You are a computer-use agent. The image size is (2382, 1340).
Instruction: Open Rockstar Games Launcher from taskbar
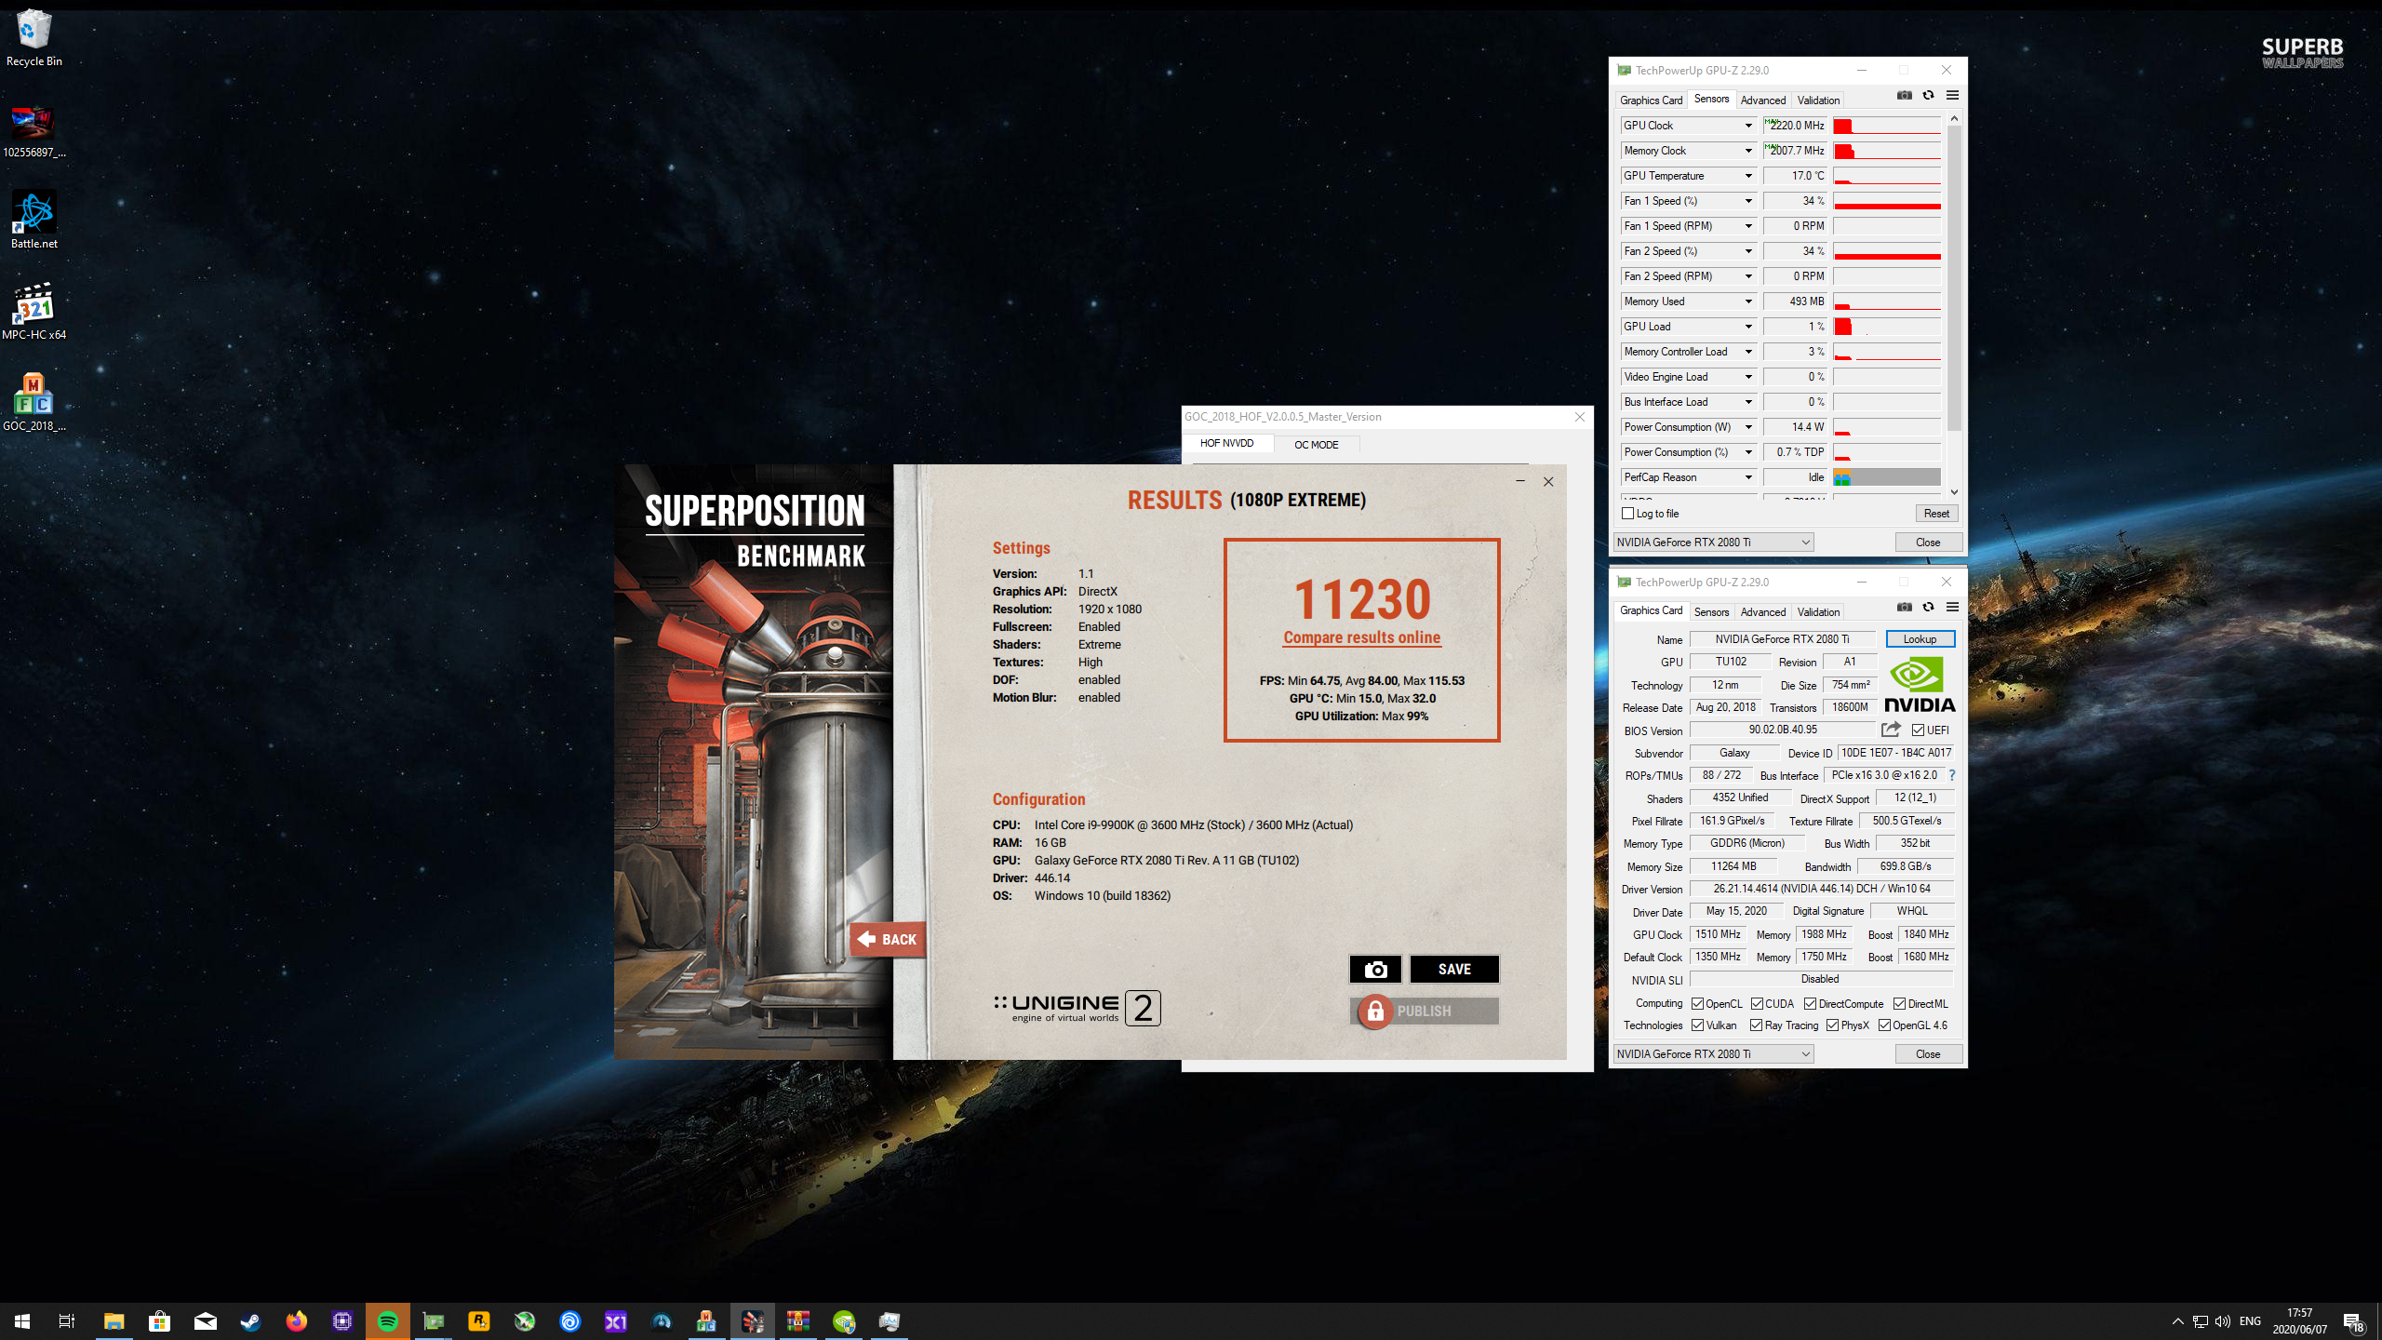(x=479, y=1321)
